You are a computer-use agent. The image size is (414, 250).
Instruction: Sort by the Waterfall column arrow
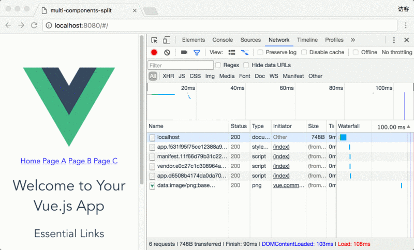tap(408, 127)
